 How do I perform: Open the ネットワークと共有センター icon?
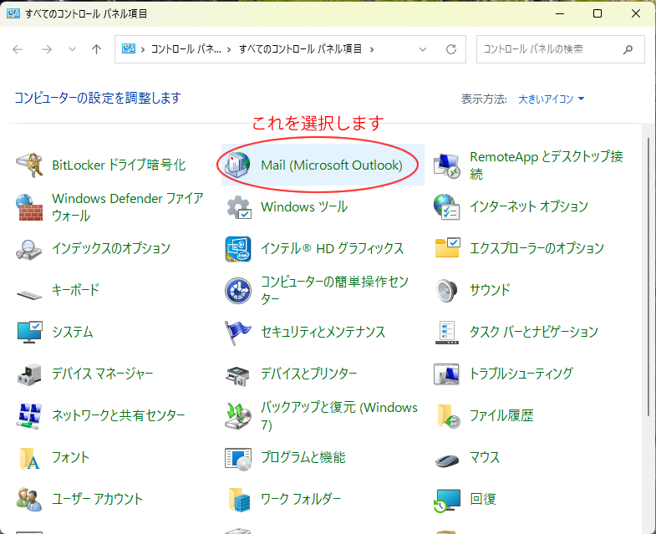[30, 415]
